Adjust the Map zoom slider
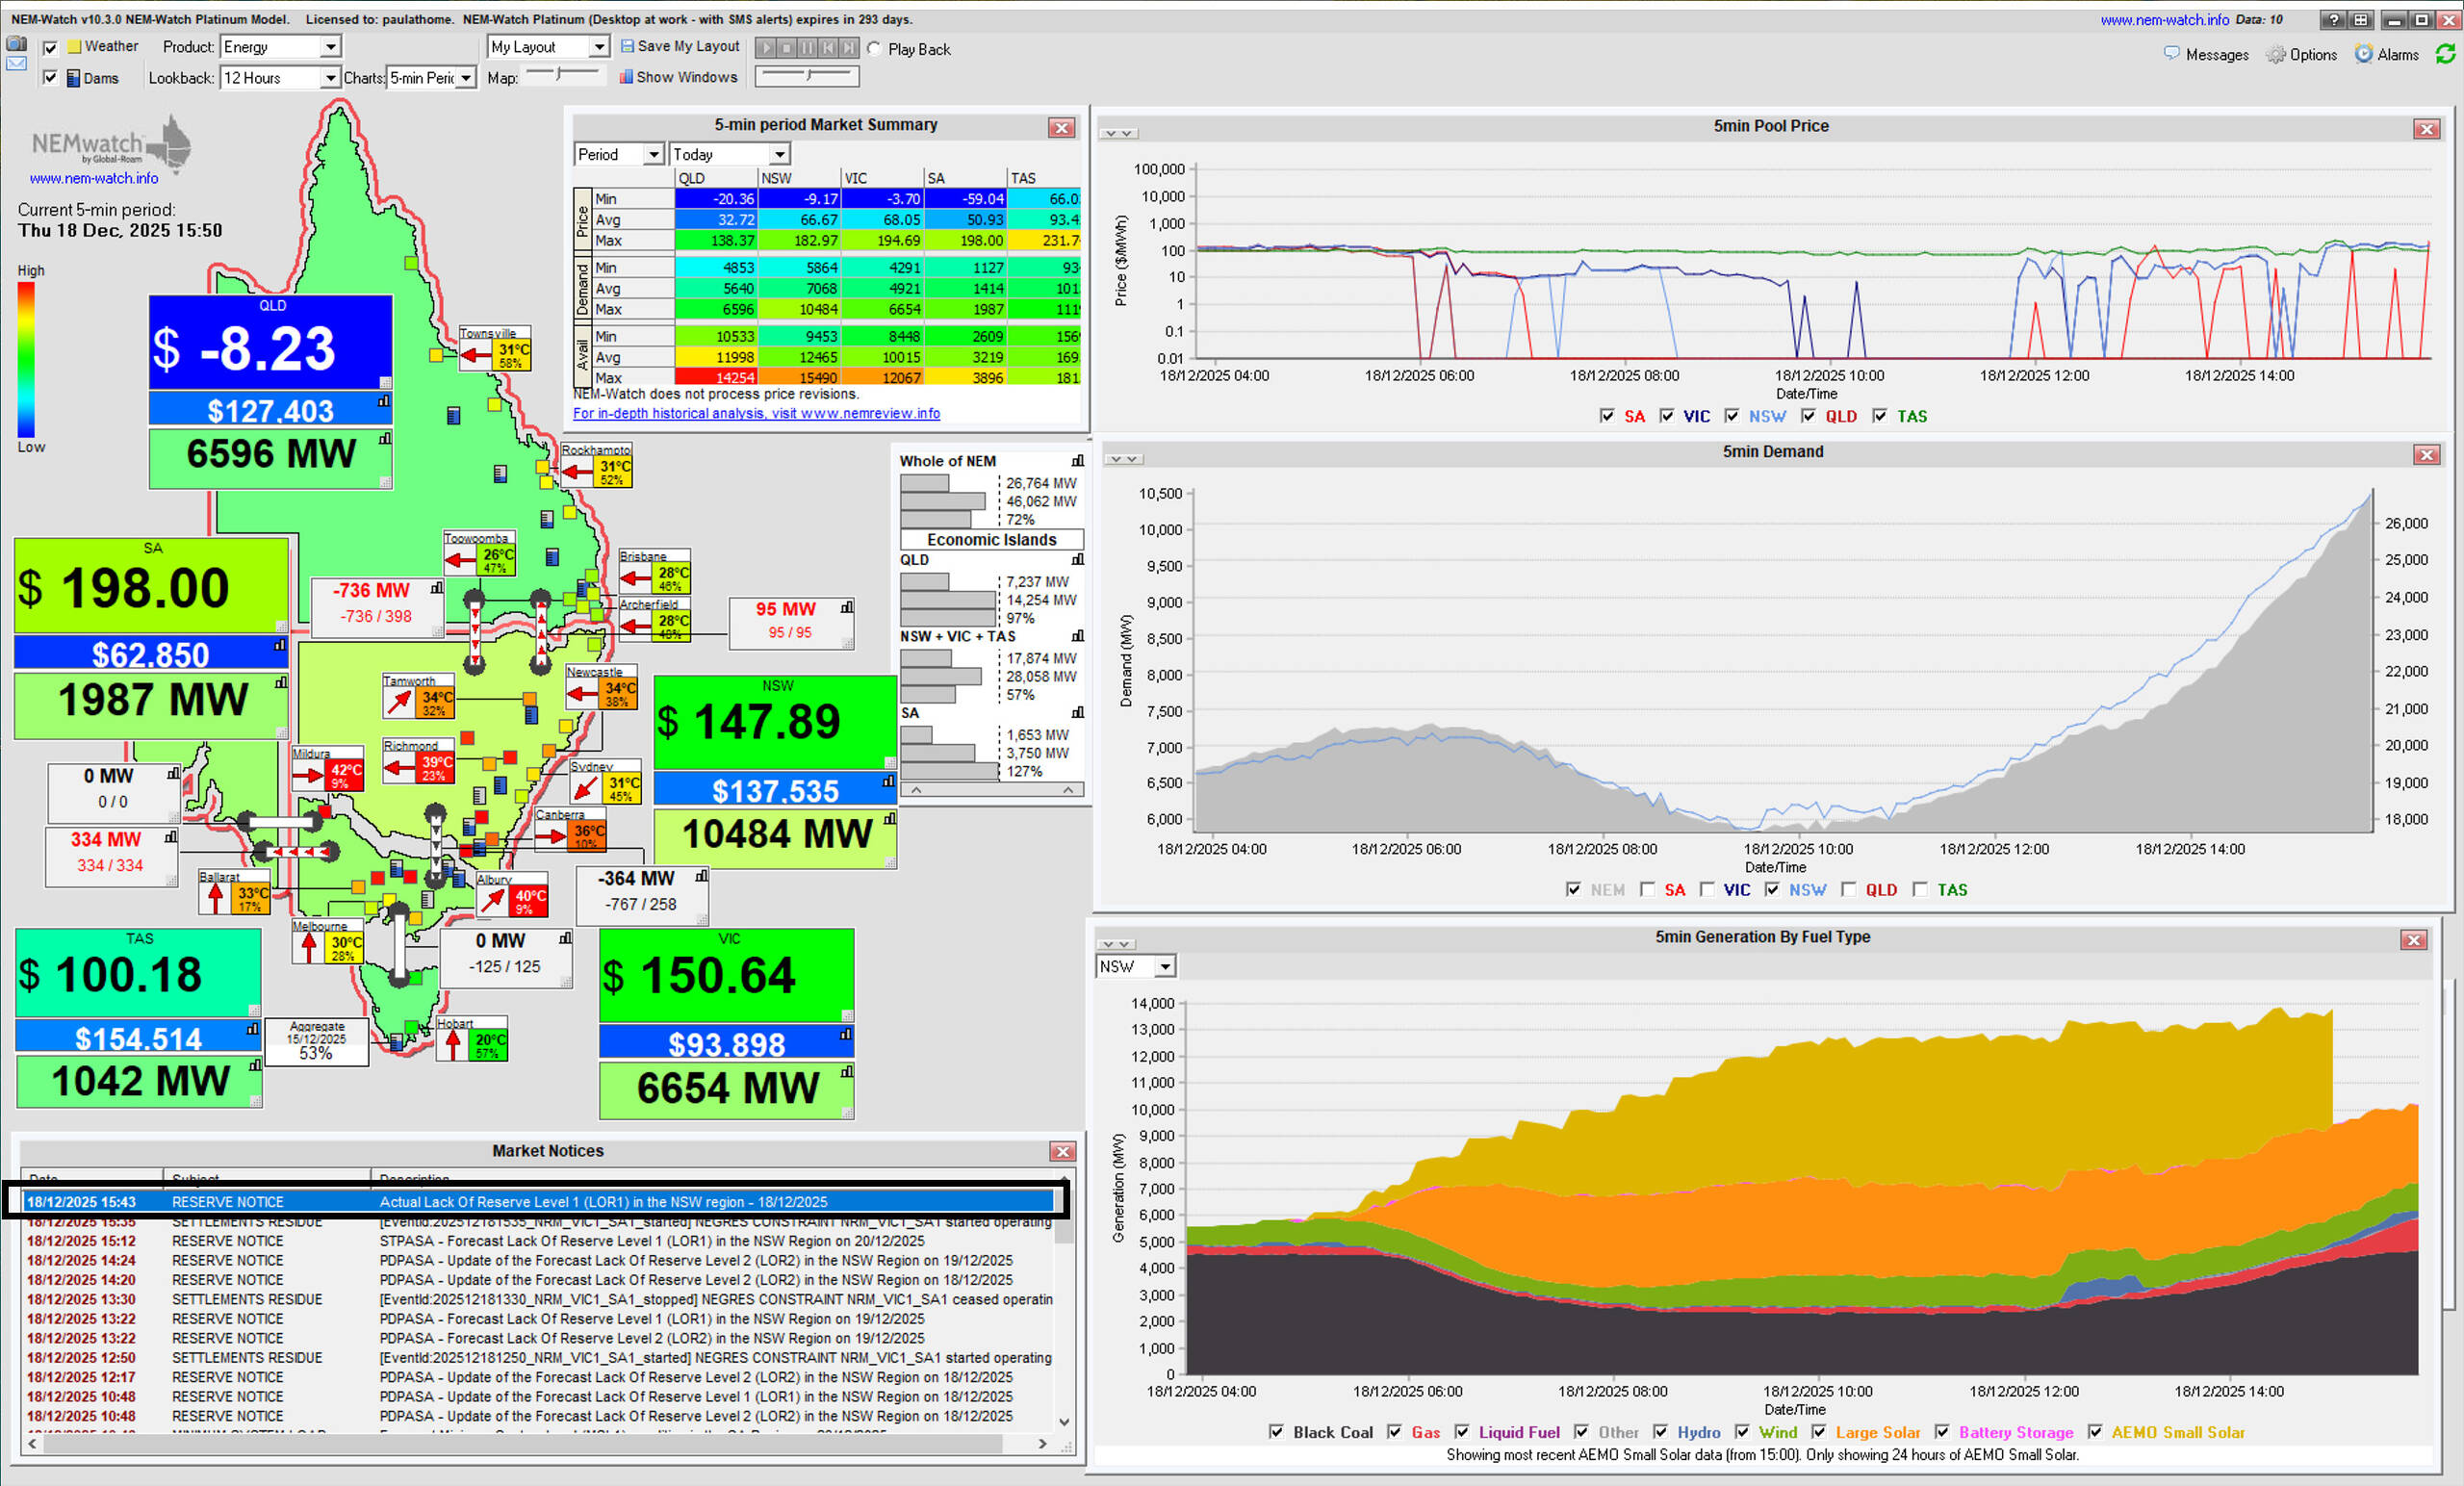Viewport: 2464px width, 1486px height. coord(560,74)
